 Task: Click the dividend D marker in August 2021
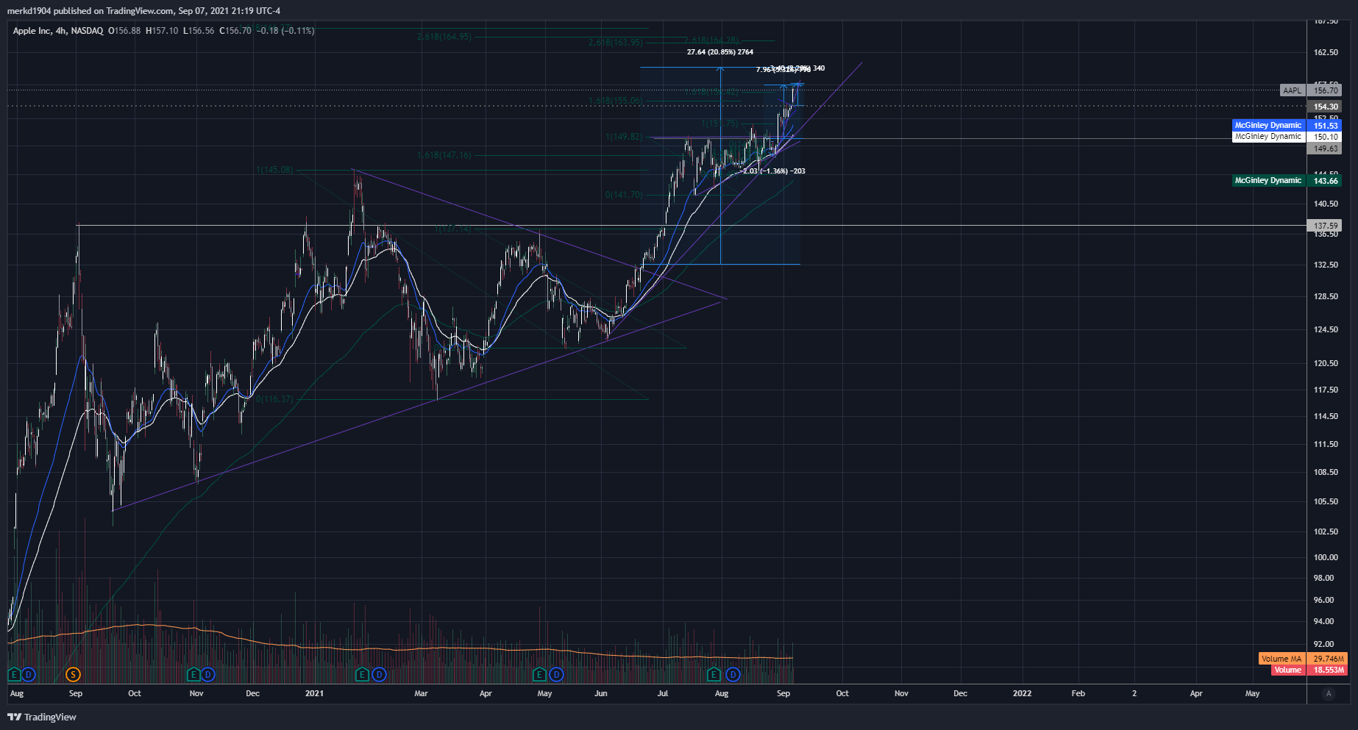pos(733,674)
